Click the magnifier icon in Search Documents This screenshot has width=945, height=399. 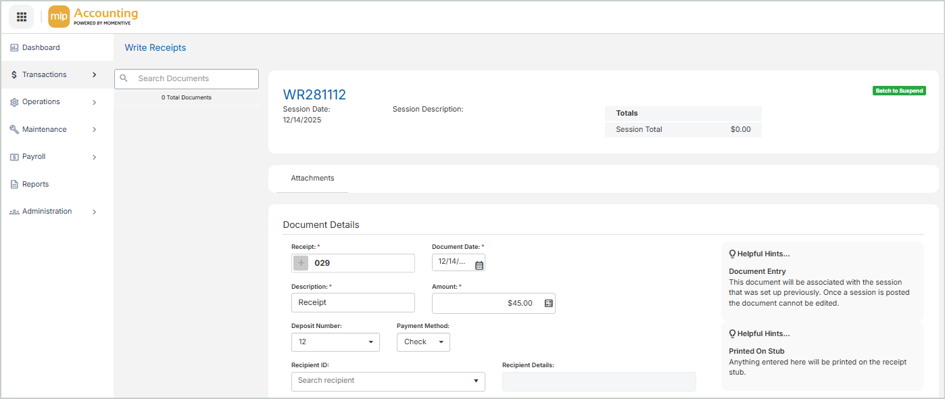coord(124,78)
